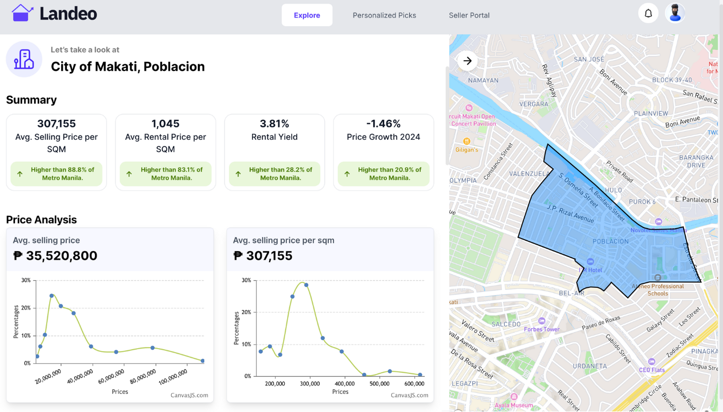Open the notification bell
This screenshot has height=412, width=723.
pyautogui.click(x=648, y=13)
